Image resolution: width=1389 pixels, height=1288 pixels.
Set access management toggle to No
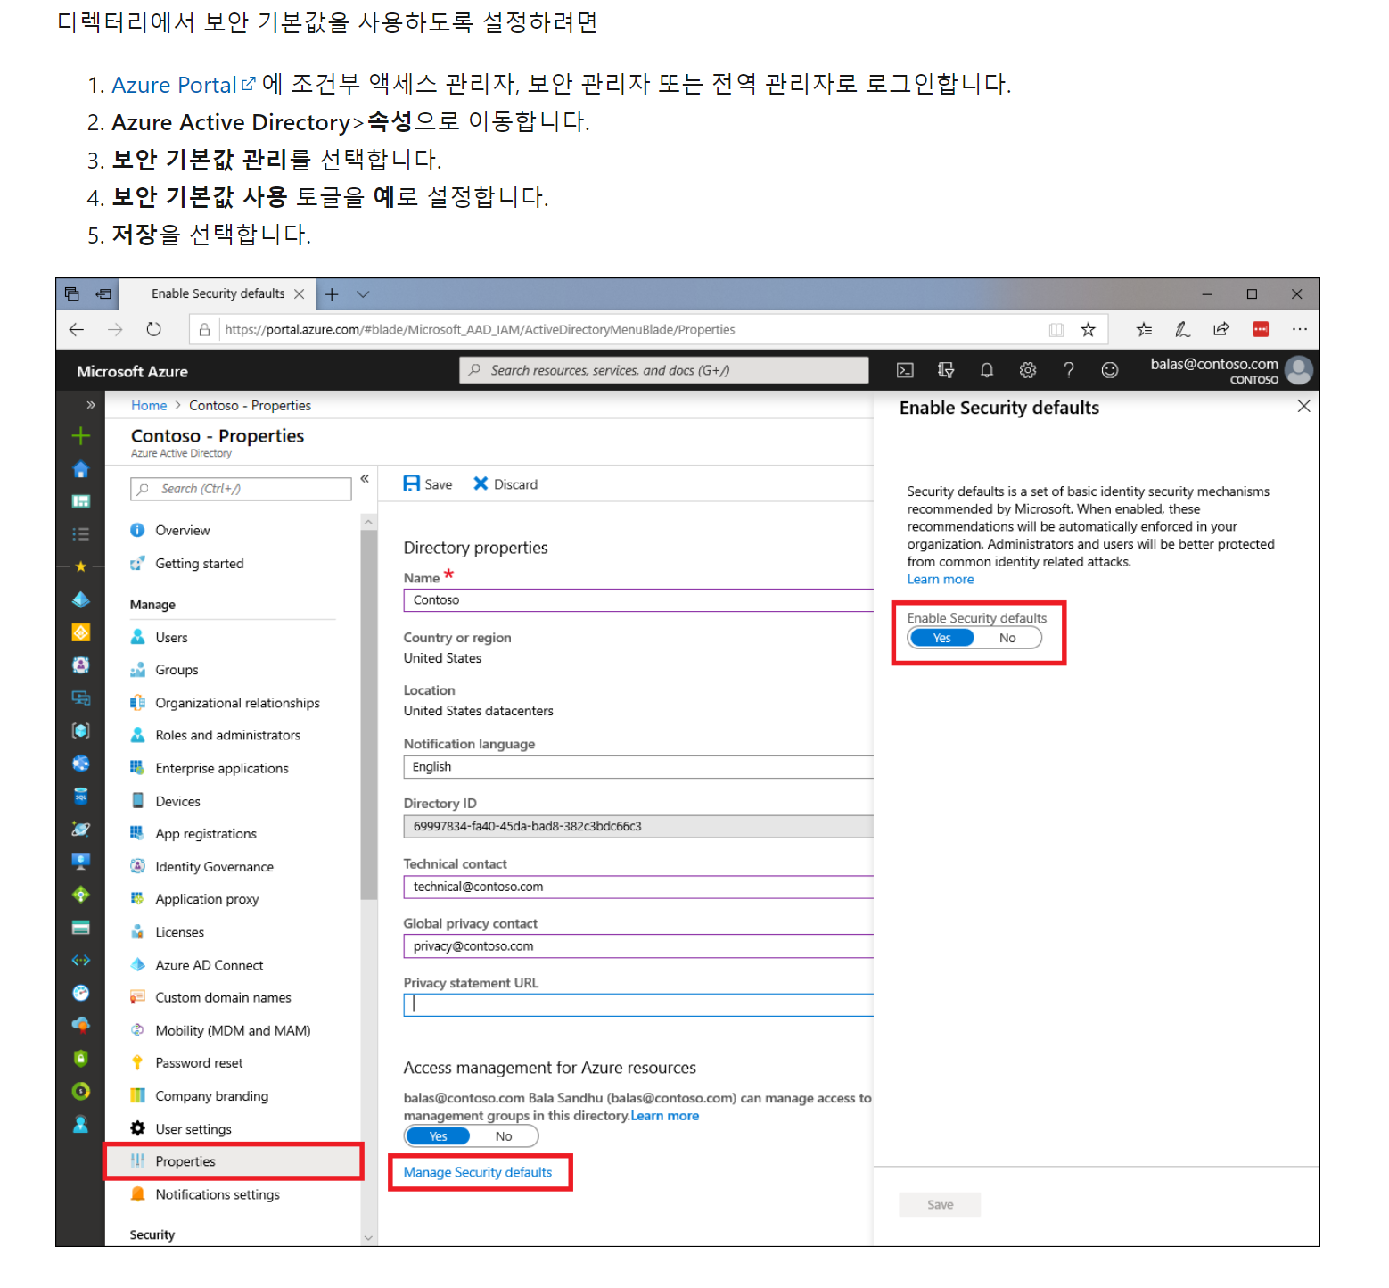click(x=504, y=1136)
